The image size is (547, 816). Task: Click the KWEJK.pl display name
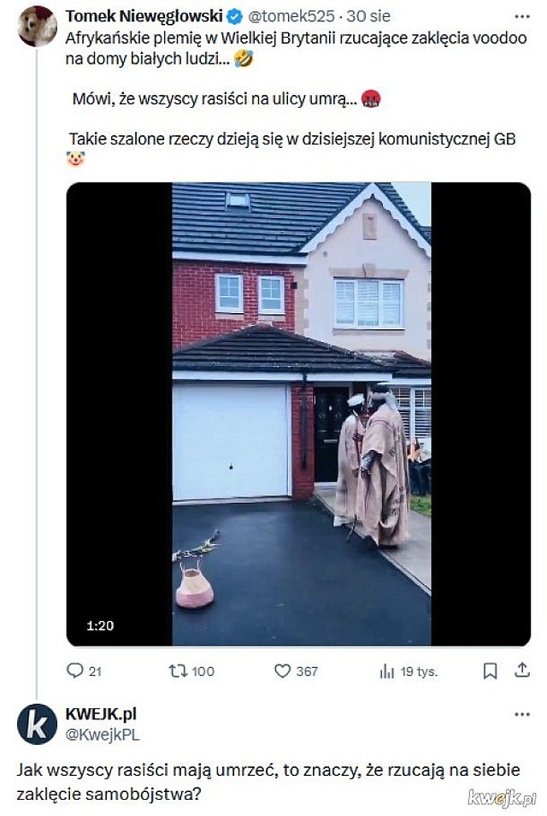point(101,714)
